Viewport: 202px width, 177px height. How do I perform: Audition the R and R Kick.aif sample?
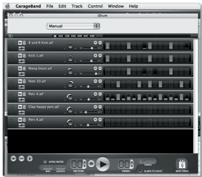[x=22, y=48]
